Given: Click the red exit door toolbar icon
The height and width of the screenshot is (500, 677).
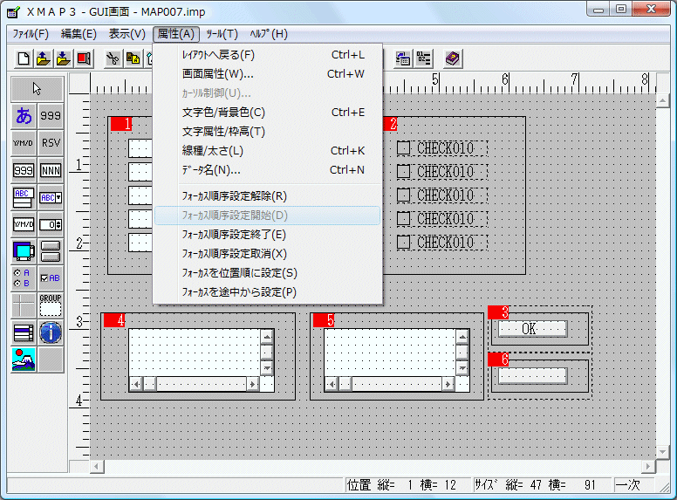Looking at the screenshot, I should point(84,58).
